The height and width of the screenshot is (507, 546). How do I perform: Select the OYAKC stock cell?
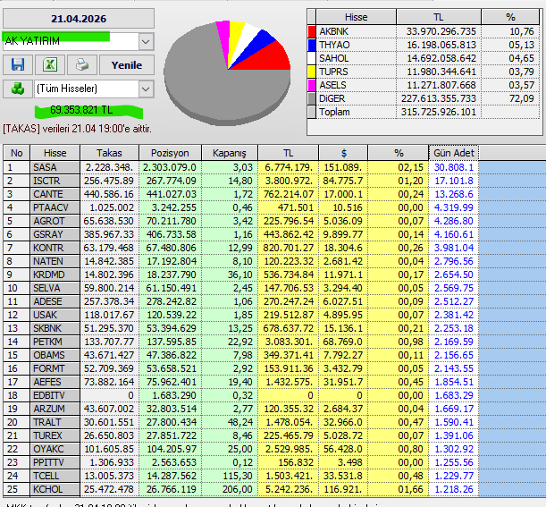click(x=55, y=449)
